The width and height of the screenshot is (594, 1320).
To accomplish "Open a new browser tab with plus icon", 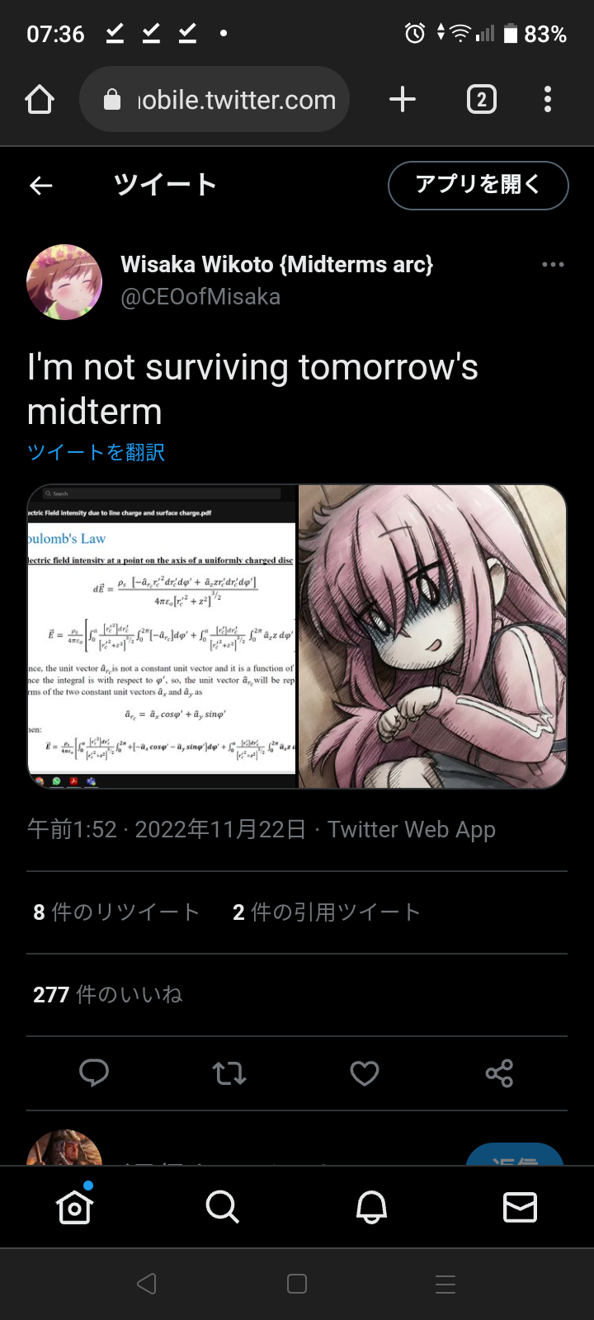I will [x=403, y=100].
